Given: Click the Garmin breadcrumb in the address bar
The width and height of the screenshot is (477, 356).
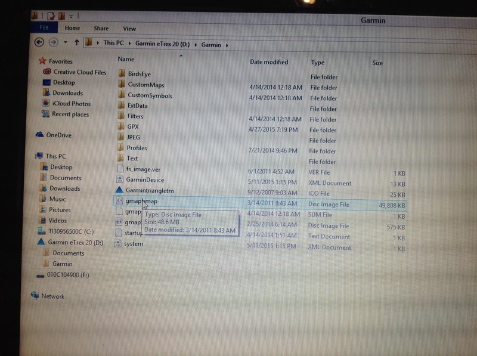Looking at the screenshot, I should 211,45.
